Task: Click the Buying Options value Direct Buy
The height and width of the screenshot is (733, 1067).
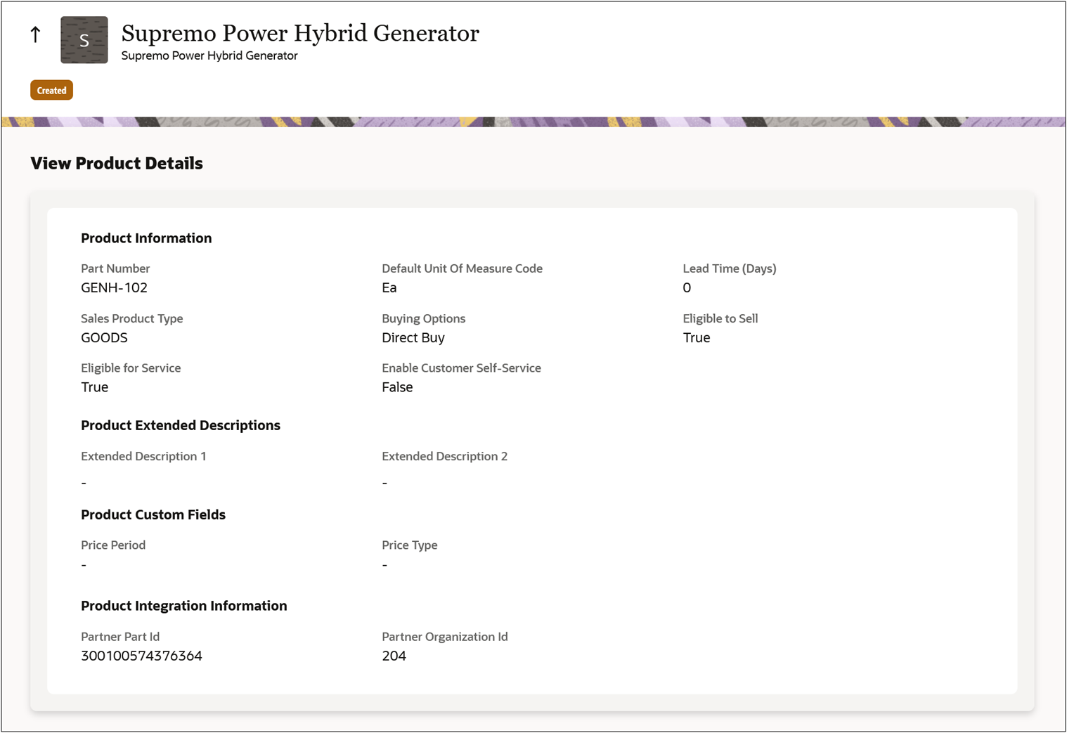Action: (413, 338)
